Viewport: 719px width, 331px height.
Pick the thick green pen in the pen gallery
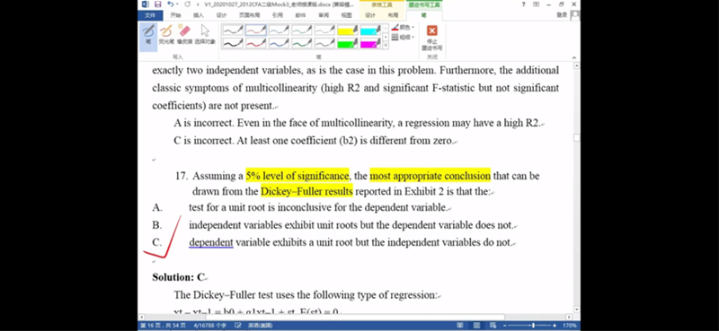[302, 43]
